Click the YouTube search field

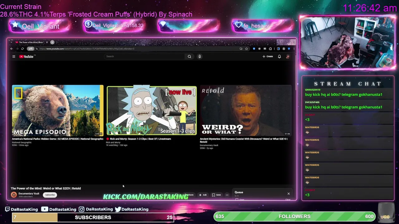point(145,57)
